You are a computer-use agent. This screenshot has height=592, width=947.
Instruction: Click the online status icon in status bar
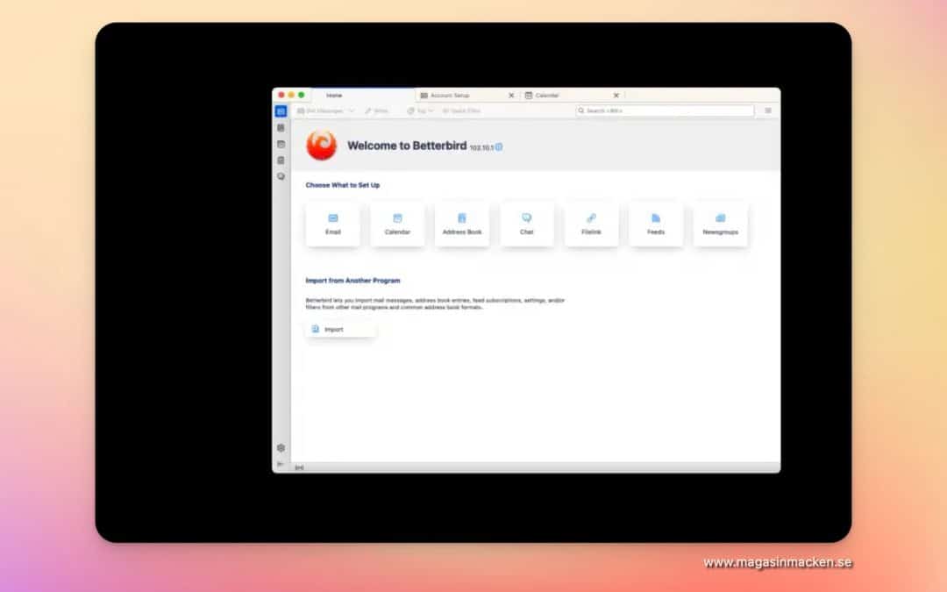[299, 467]
